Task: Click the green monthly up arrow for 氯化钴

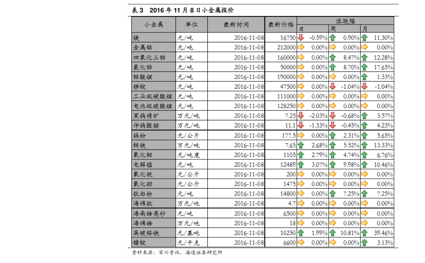Action: (x=364, y=67)
